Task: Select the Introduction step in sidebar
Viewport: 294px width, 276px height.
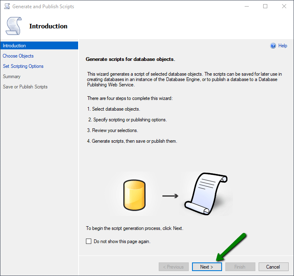Action: [39, 46]
